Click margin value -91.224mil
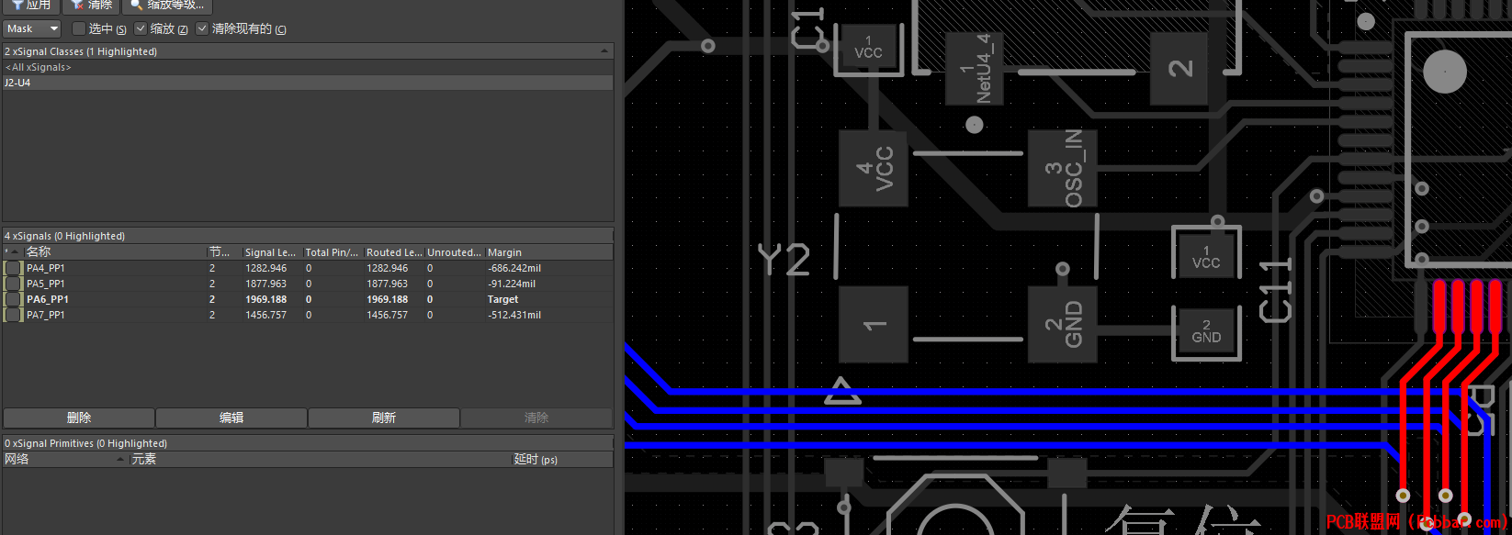Screen dimensions: 1512x535 512,284
